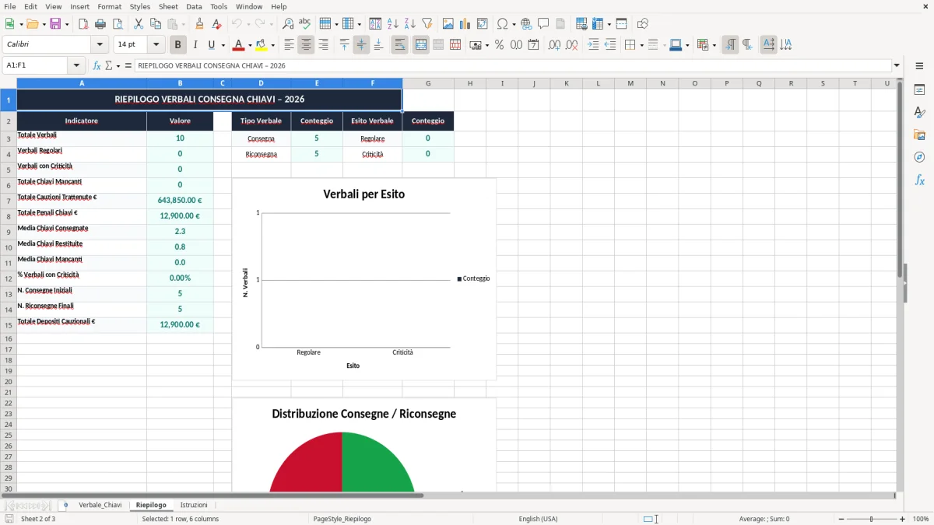The width and height of the screenshot is (934, 525).
Task: Open the Freeze Rows and Columns dropdown arrow
Action: (x=609, y=24)
